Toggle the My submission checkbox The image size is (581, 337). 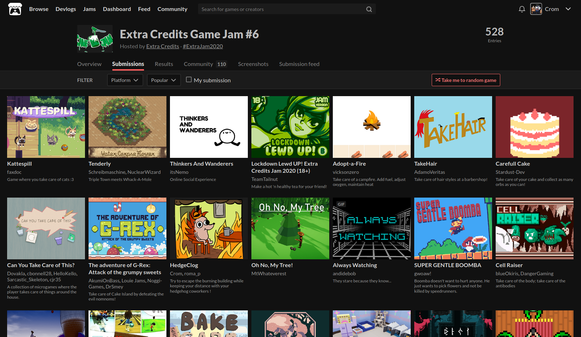[189, 80]
